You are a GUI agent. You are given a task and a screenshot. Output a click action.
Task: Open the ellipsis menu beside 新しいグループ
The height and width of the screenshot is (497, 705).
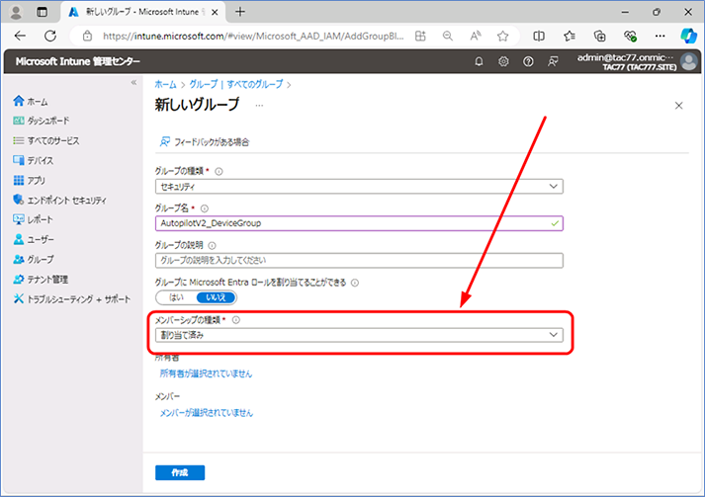tap(259, 106)
